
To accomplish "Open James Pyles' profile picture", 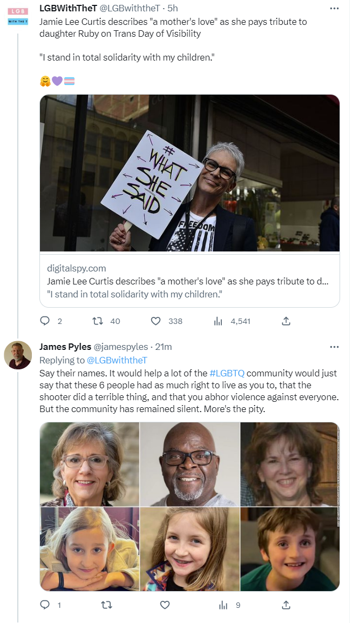I will point(17,355).
